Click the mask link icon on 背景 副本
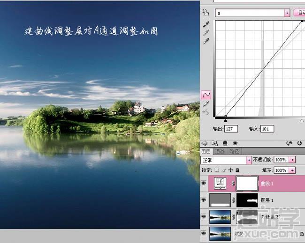 coord(233,217)
